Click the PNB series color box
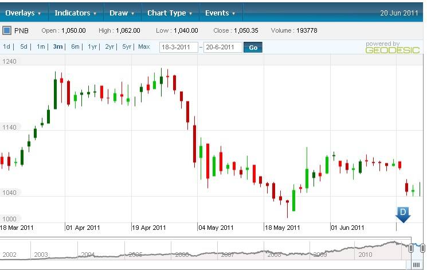This screenshot has width=427, height=270. pyautogui.click(x=7, y=30)
